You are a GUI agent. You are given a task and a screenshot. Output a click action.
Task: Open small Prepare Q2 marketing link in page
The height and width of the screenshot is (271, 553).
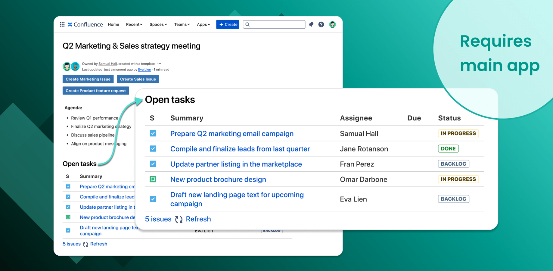tap(107, 187)
